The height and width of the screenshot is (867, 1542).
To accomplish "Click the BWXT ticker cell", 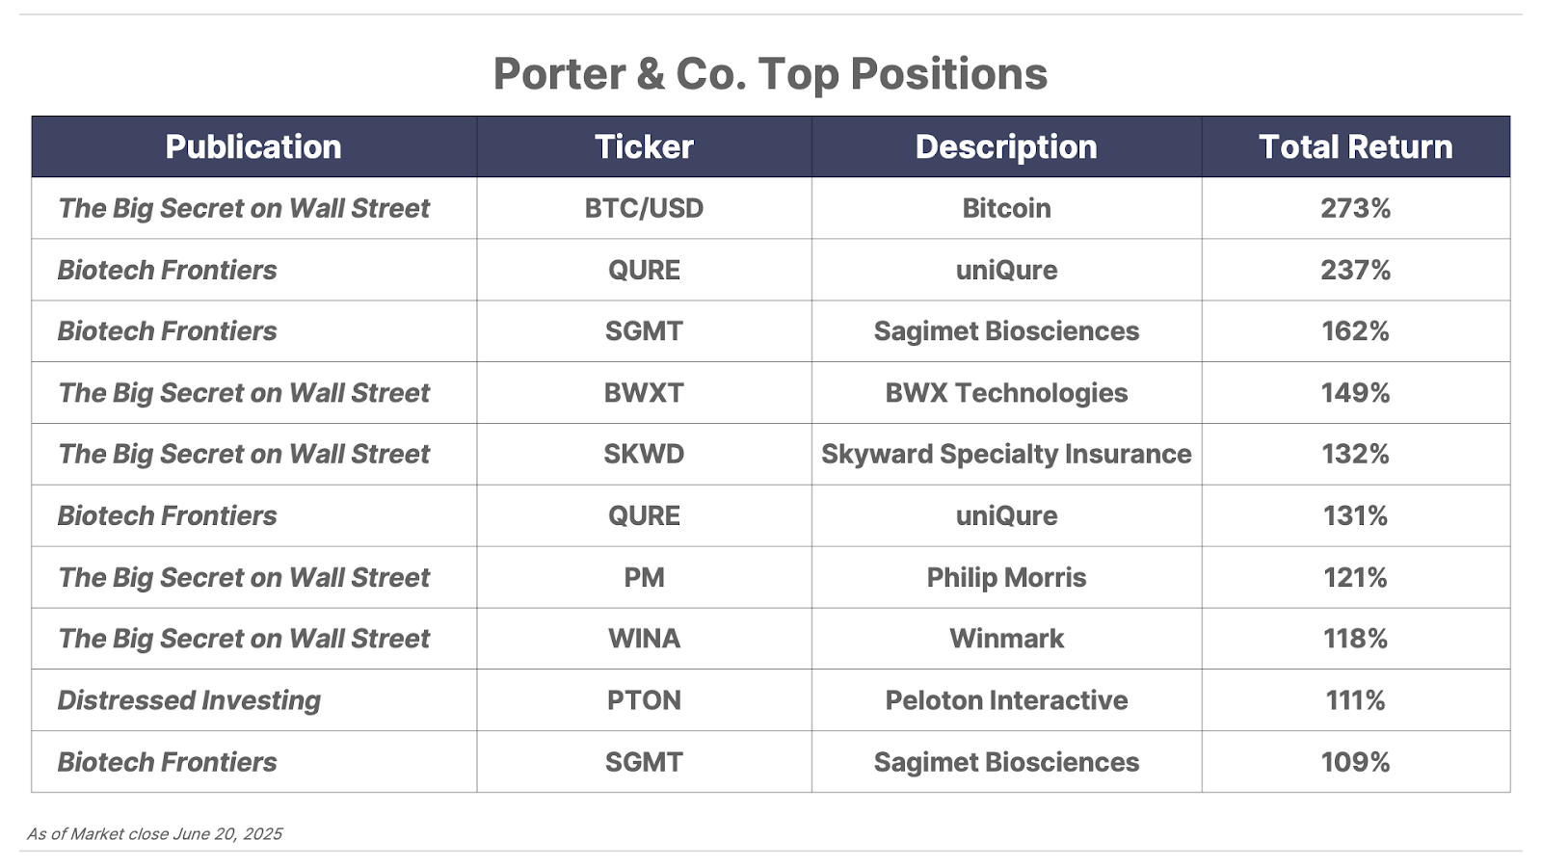I will (x=644, y=393).
